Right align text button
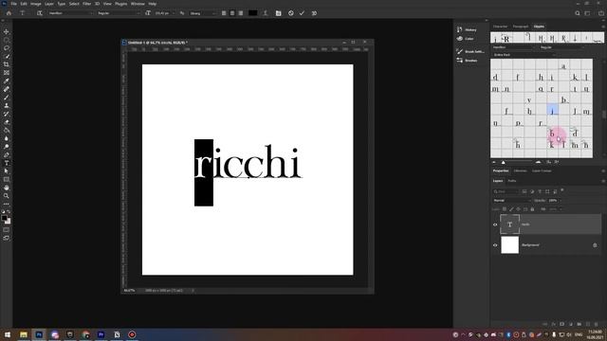607x341 pixels. pos(241,13)
